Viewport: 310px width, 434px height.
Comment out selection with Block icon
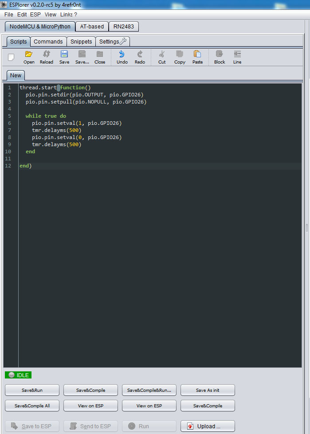click(220, 57)
